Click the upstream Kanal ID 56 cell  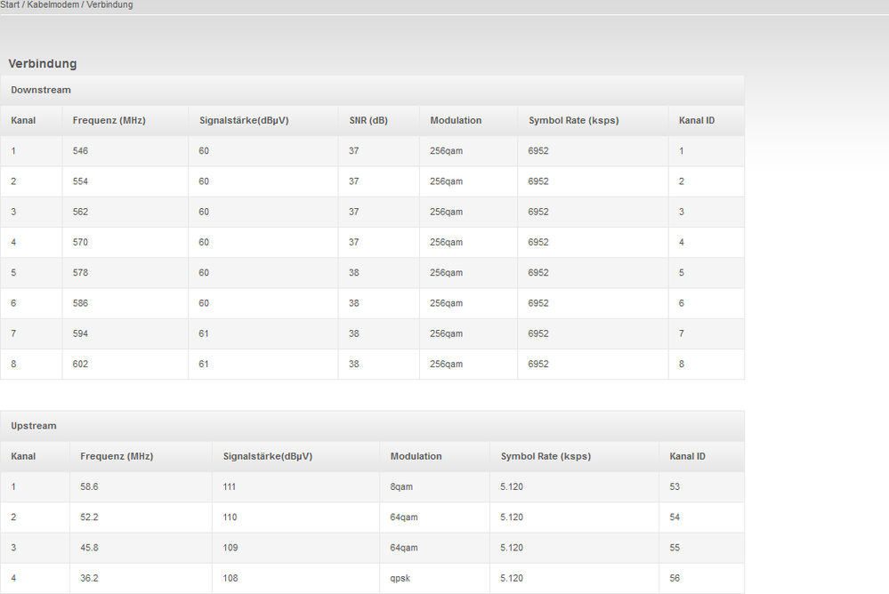(675, 578)
